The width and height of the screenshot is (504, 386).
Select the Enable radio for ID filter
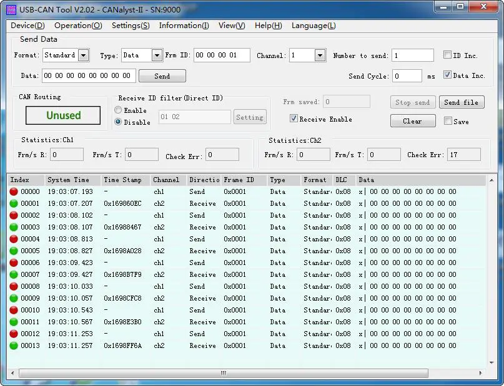coord(118,110)
